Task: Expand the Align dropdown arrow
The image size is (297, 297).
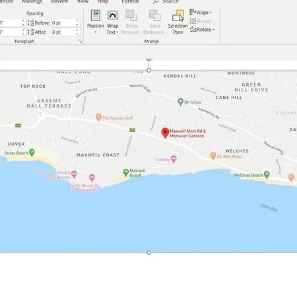Action: [x=211, y=13]
